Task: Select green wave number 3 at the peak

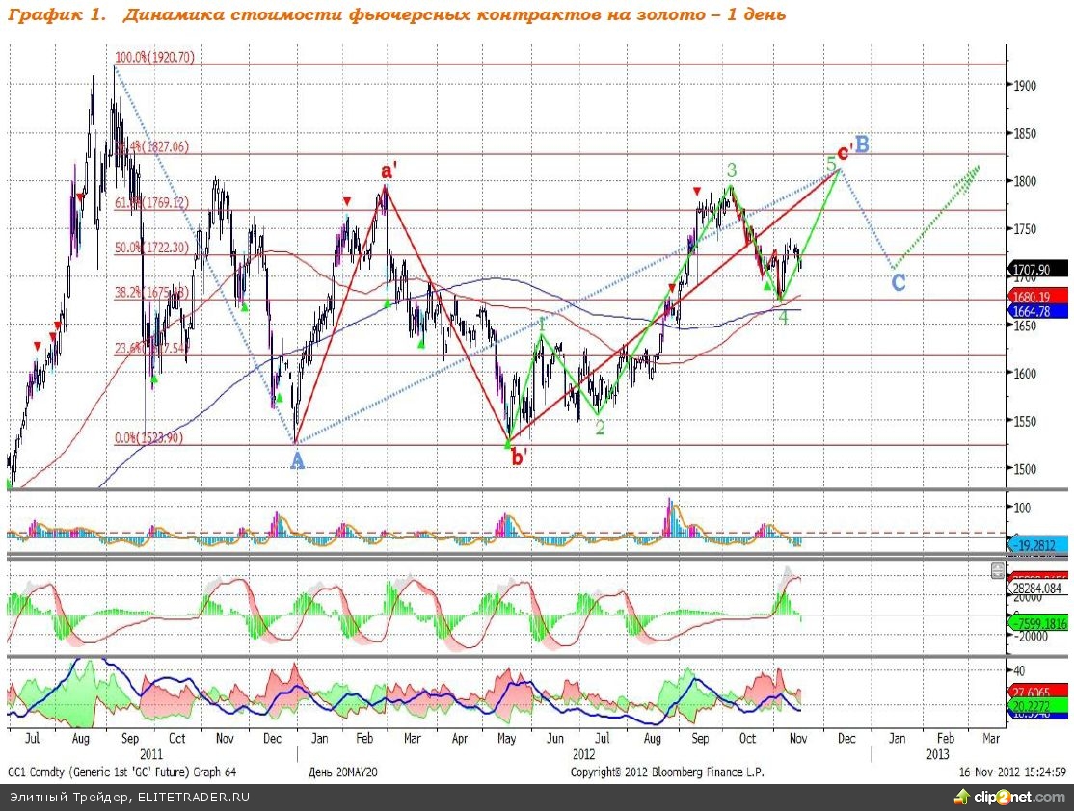Action: [x=732, y=170]
